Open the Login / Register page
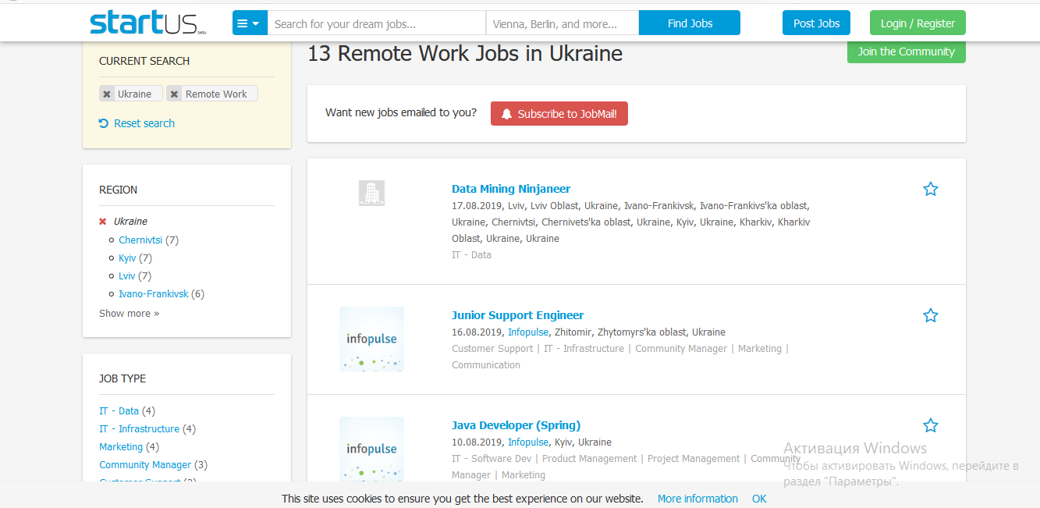Screen dimensions: 1040x508 (918, 23)
